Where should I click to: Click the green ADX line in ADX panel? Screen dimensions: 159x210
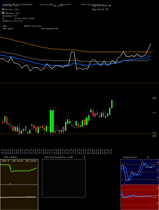(x=20, y=171)
